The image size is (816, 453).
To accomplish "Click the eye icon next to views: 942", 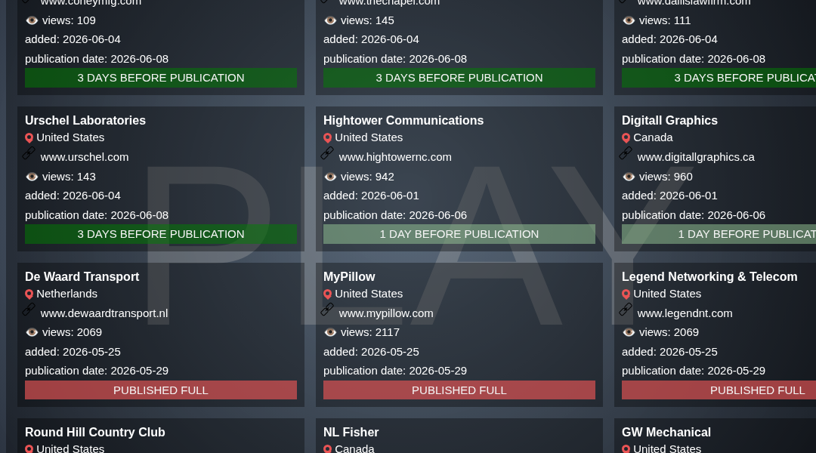I will point(330,177).
